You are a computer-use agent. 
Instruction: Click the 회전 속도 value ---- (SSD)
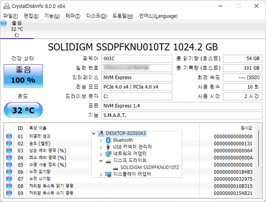[x=242, y=77]
